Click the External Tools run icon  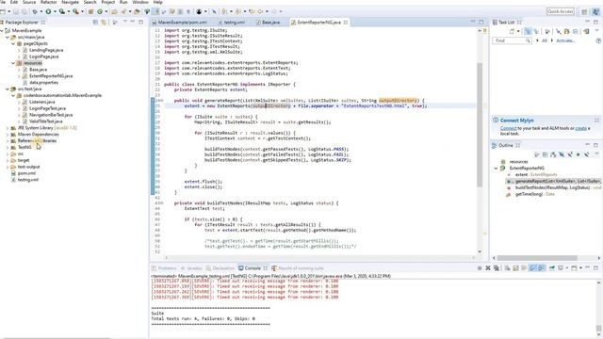click(x=75, y=11)
